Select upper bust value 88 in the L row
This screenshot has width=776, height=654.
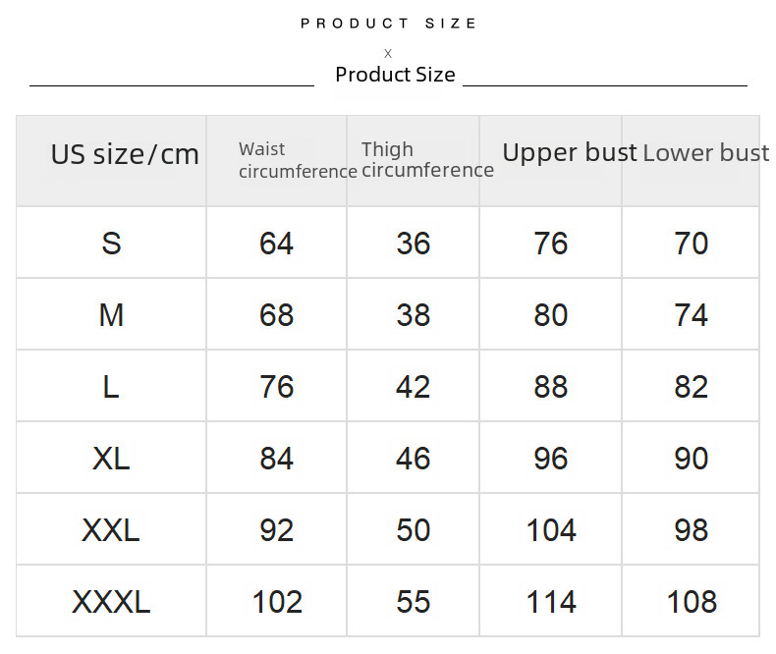(x=551, y=386)
